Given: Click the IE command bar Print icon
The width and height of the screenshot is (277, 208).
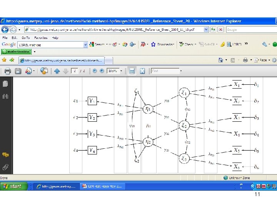Looking at the screenshot, I should click(245, 60).
